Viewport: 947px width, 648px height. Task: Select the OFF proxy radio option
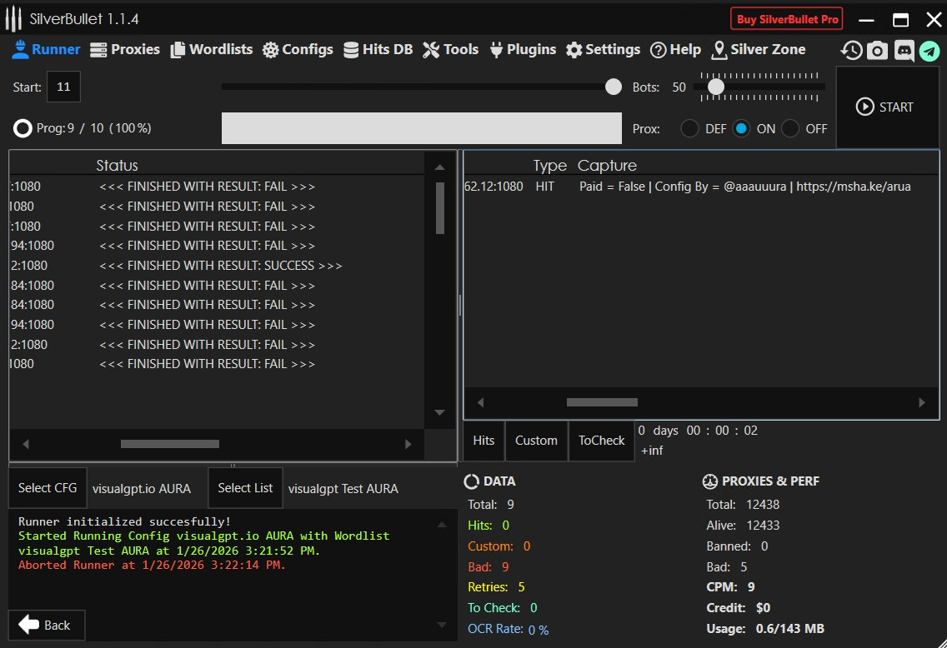point(790,128)
